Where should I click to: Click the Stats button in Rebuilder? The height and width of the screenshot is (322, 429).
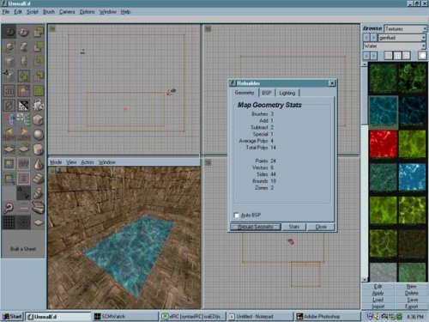pyautogui.click(x=294, y=227)
